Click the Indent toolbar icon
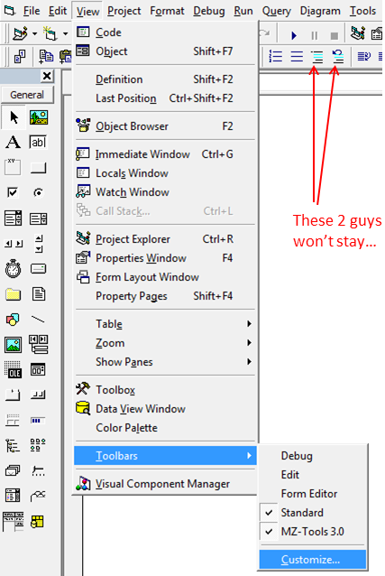Screen dimensions: 385x576 pyautogui.click(x=316, y=56)
